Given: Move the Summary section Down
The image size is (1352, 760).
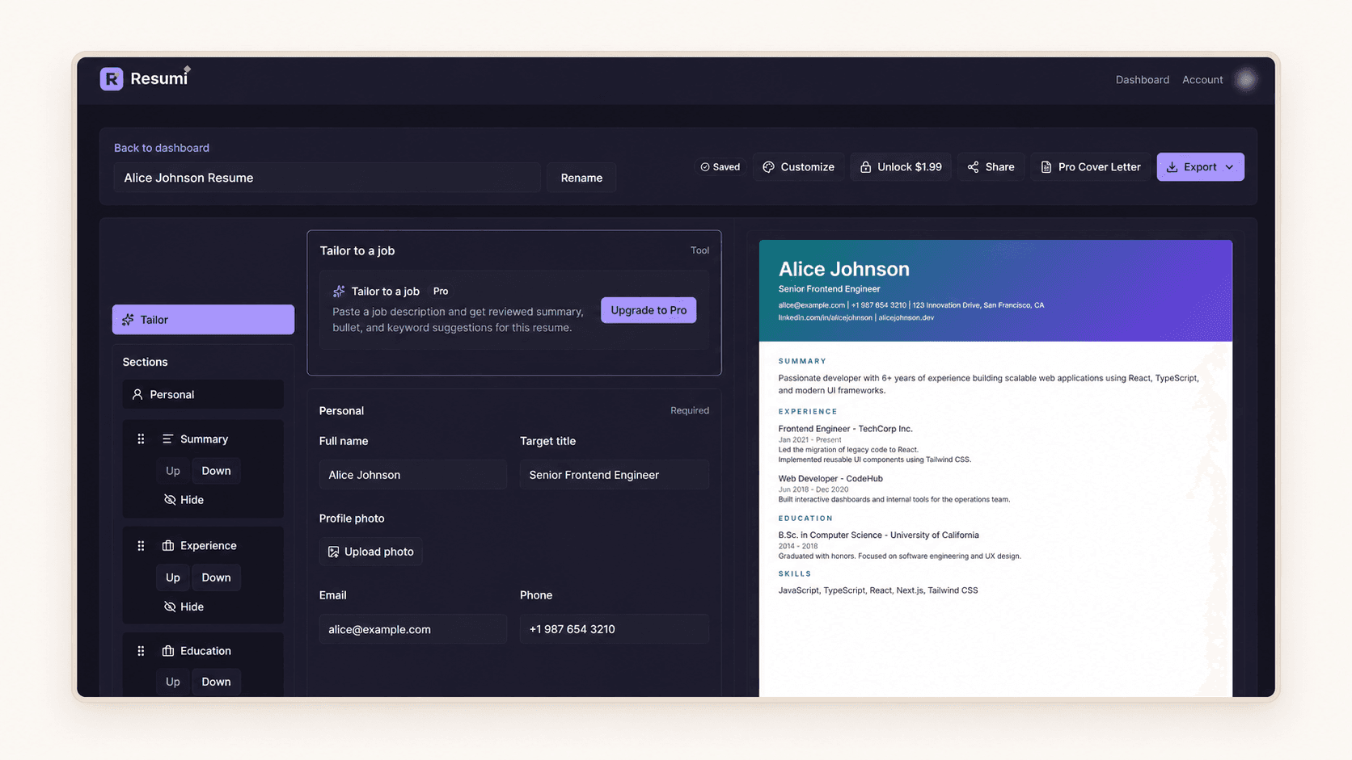Looking at the screenshot, I should point(216,471).
